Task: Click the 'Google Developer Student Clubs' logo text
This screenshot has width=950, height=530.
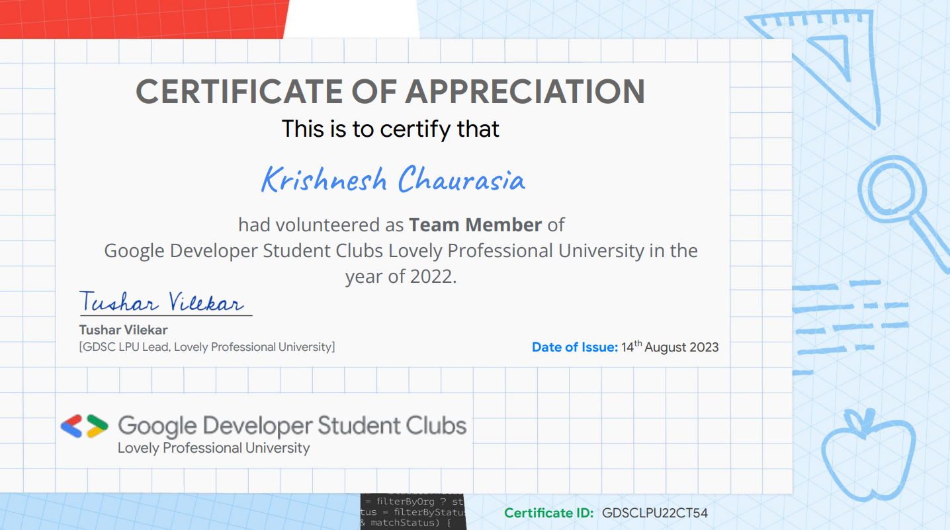Action: [292, 426]
